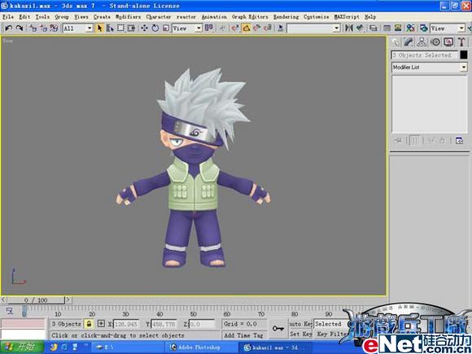Open the Material Editor icon
472x354 pixels.
point(411,28)
